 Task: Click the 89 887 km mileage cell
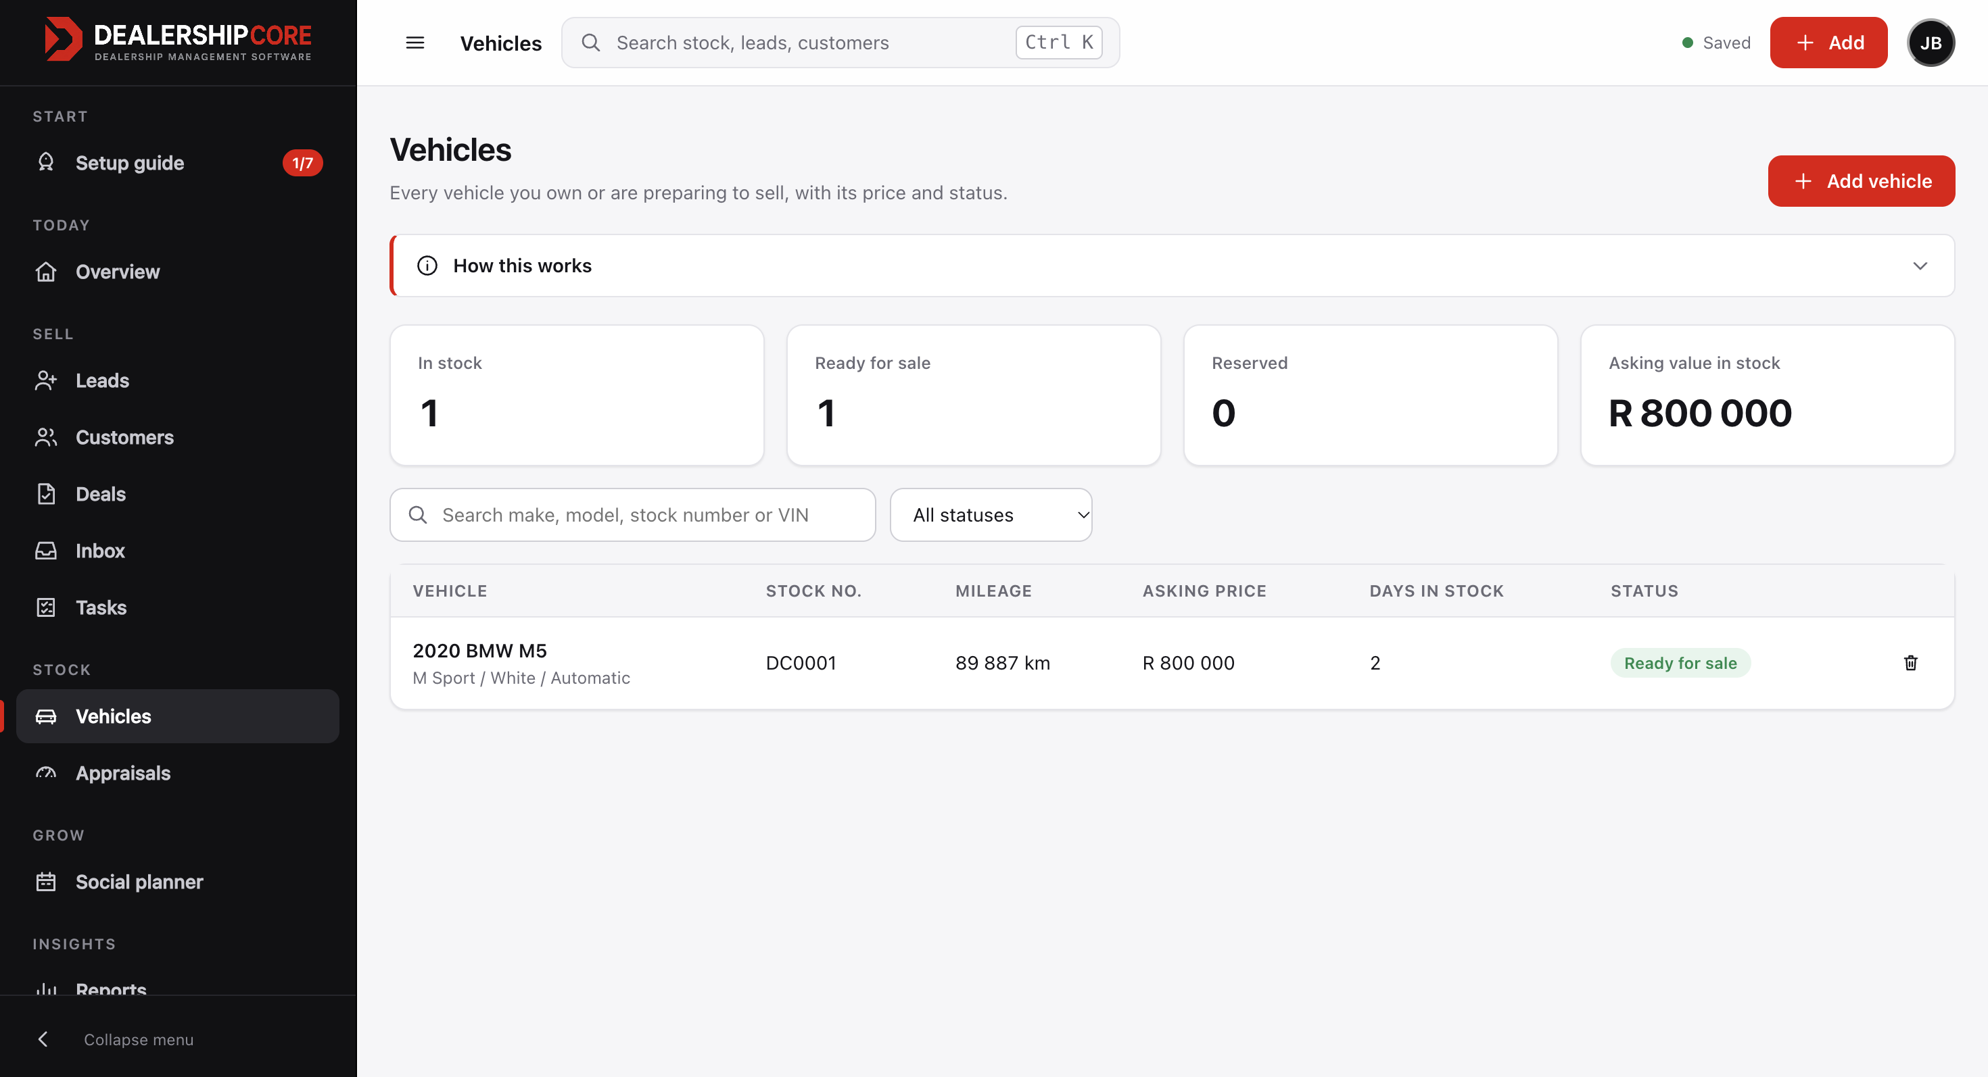point(1003,663)
